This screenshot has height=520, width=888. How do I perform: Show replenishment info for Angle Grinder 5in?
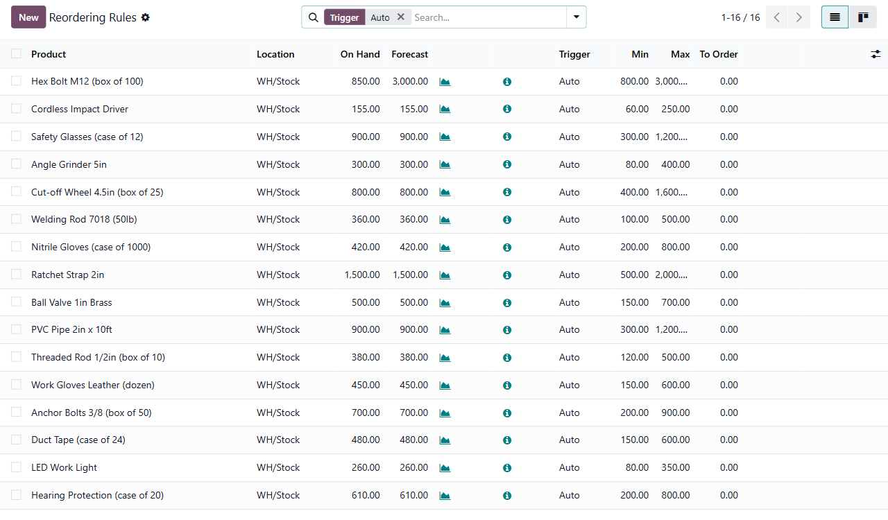point(507,165)
